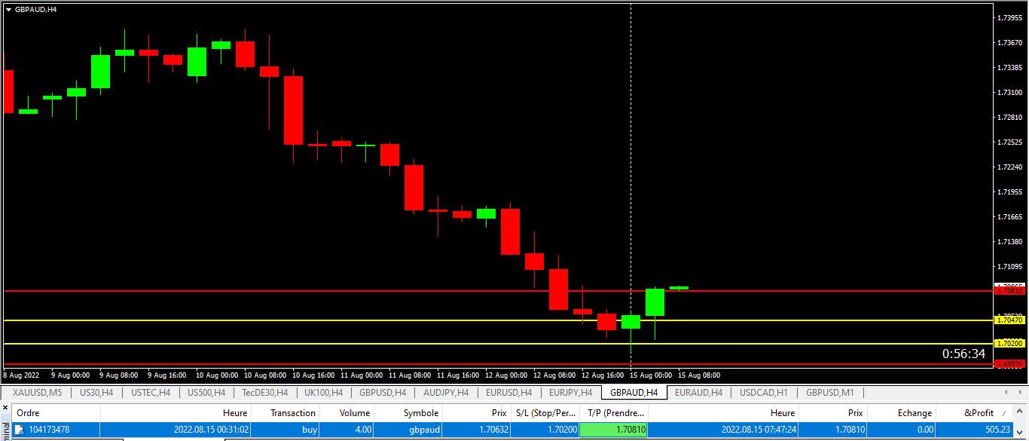Open the USDCAD,H1 chart tab

point(763,393)
